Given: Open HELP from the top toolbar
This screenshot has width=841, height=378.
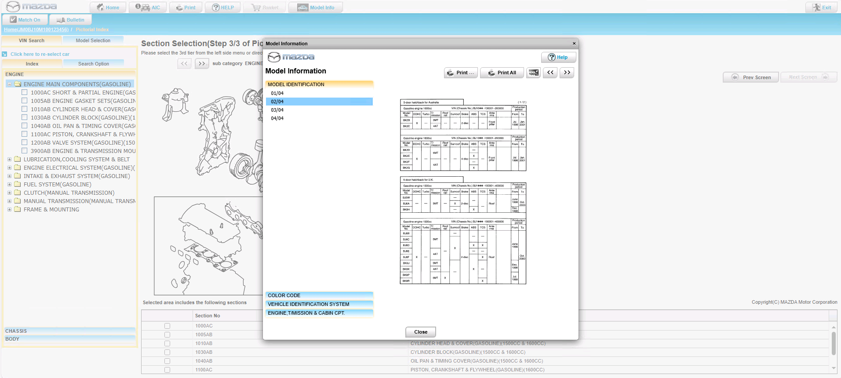Looking at the screenshot, I should coord(222,7).
